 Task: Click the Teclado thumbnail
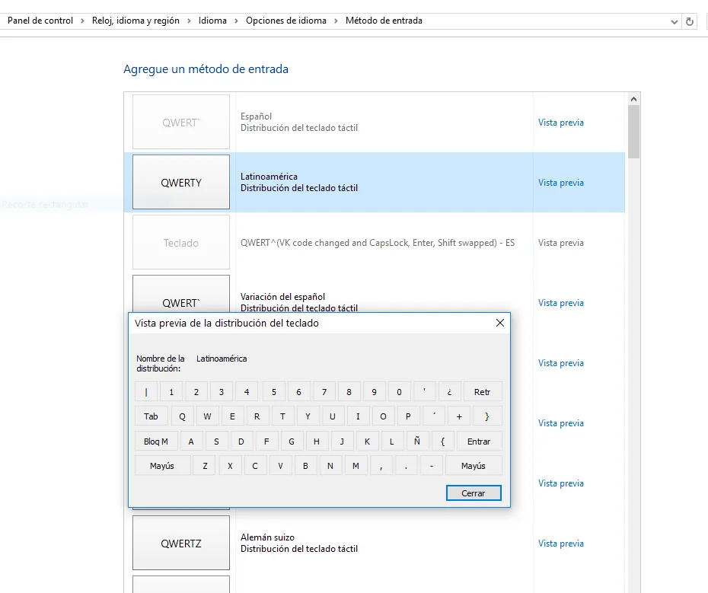point(181,242)
